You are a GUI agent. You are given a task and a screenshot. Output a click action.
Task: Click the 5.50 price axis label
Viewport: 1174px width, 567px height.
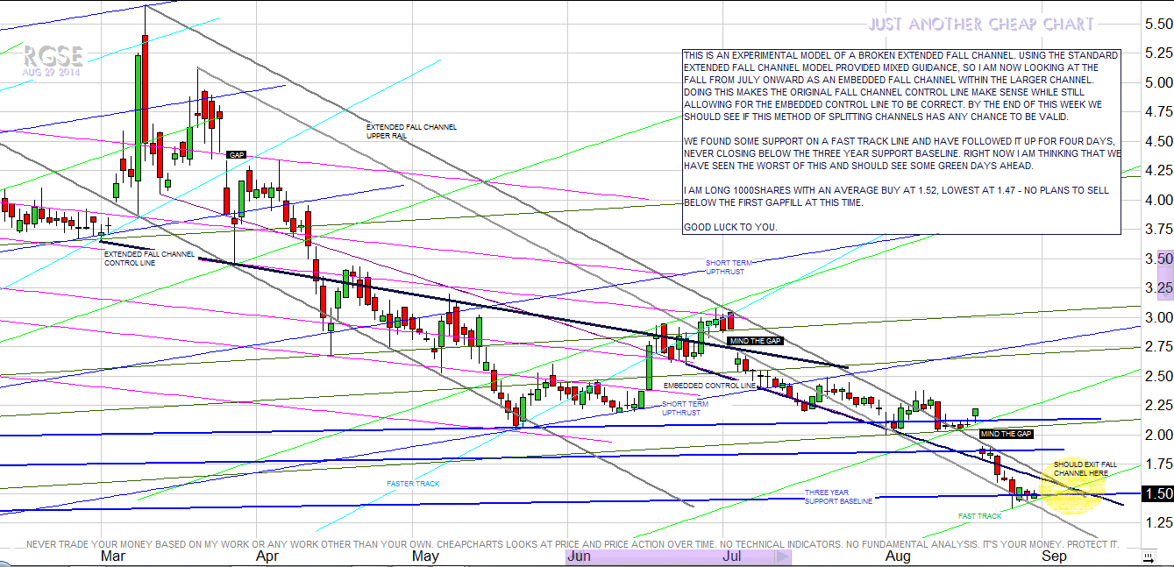tap(1159, 25)
